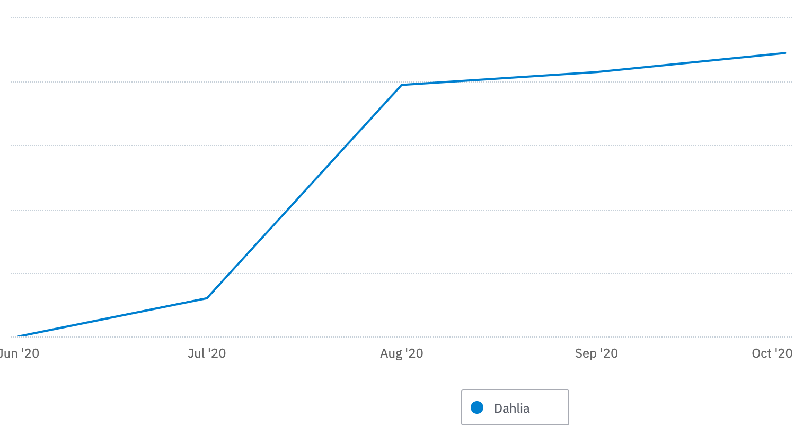Click the line's starting point at Jun '20
Viewport: 812px width, 437px height.
pos(19,336)
